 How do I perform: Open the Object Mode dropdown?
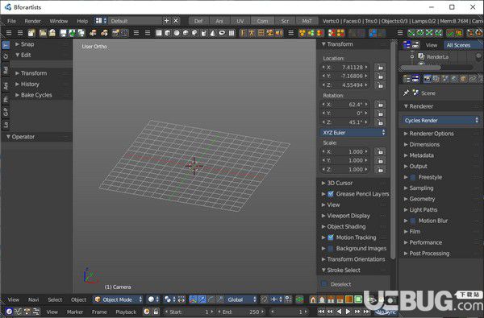point(118,299)
